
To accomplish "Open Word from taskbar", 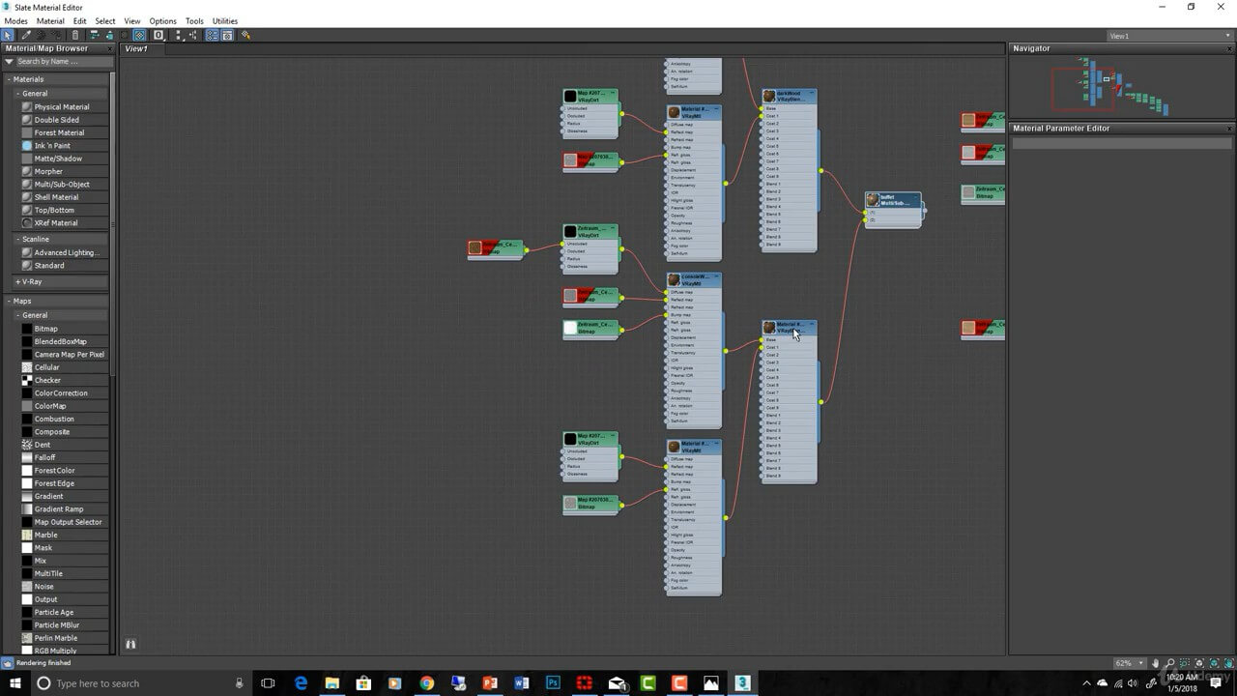I will [x=522, y=682].
